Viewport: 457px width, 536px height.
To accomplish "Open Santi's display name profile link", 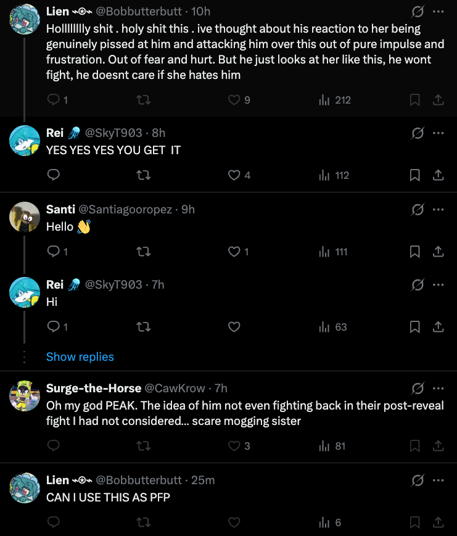I will [60, 209].
